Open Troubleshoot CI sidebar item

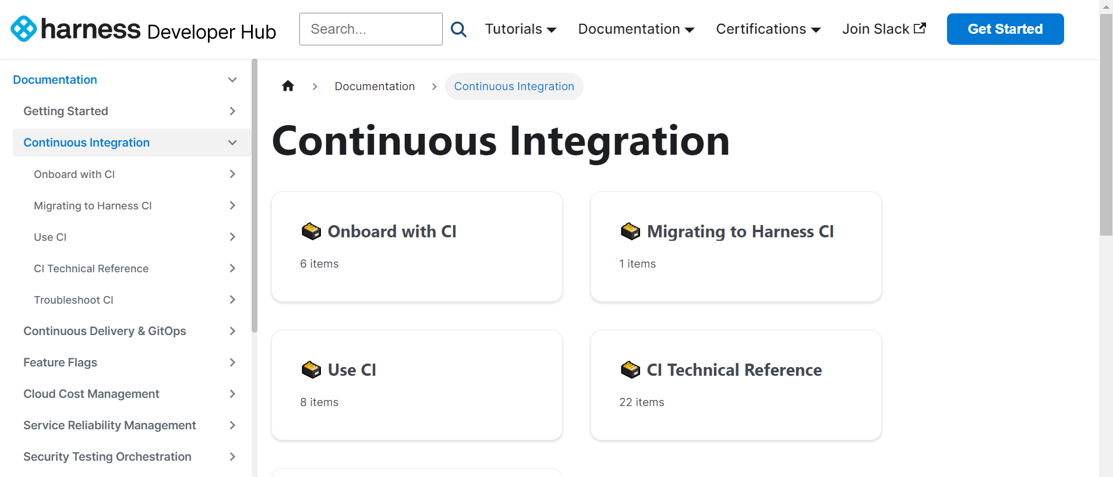(73, 300)
